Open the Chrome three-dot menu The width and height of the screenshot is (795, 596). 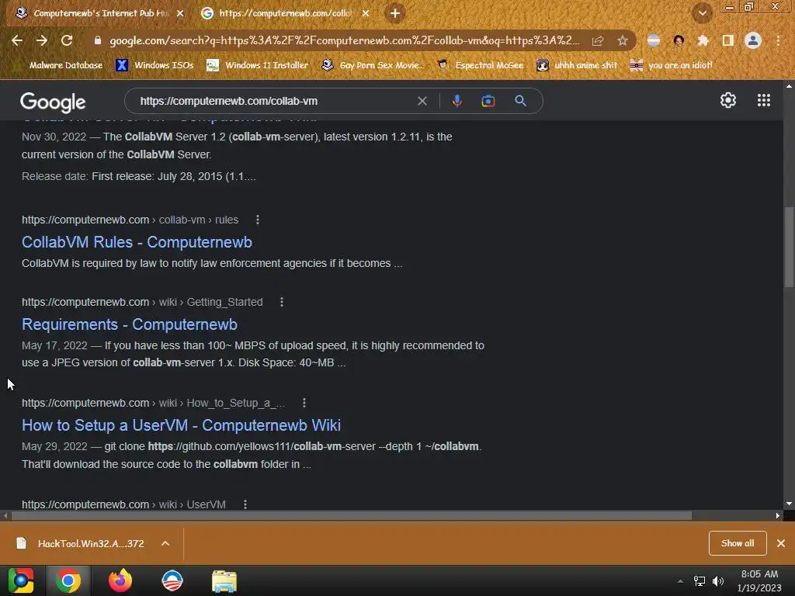[778, 40]
